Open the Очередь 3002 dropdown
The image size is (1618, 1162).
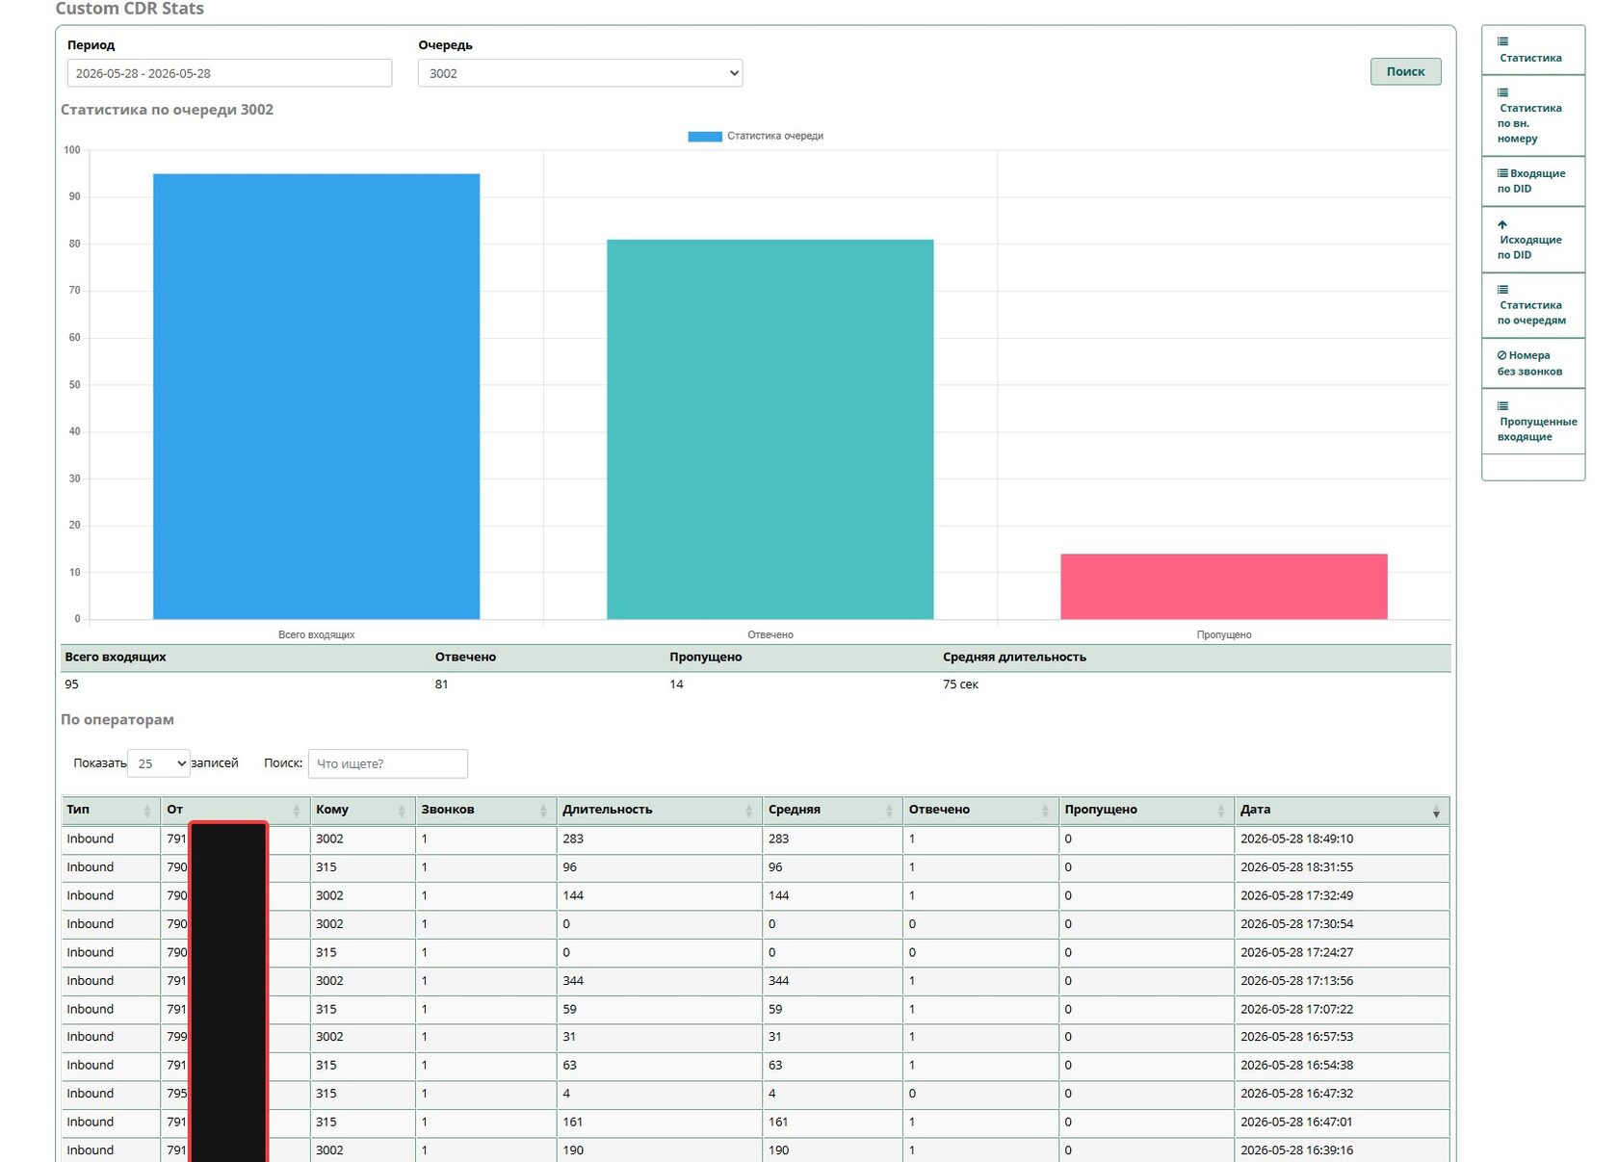point(580,73)
